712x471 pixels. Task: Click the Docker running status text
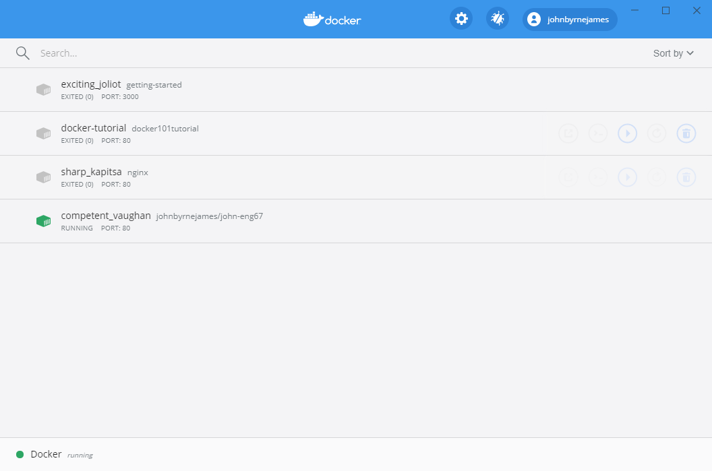[80, 455]
